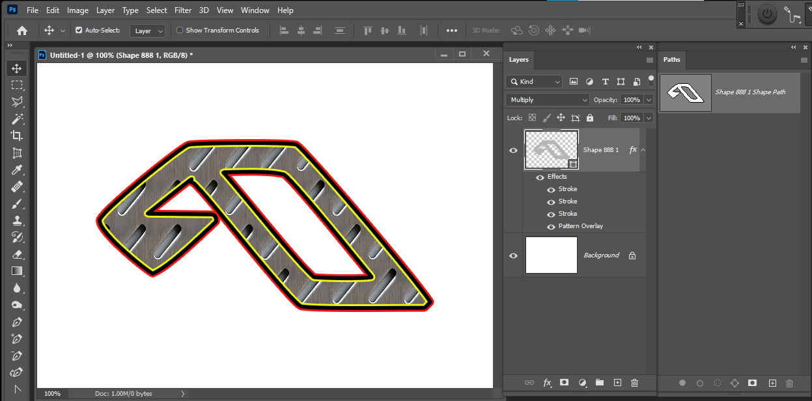Open the Kind filter dropdown
This screenshot has width=812, height=401.
pyautogui.click(x=533, y=81)
